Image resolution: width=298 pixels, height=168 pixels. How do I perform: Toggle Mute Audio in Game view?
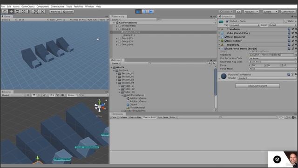(93, 20)
